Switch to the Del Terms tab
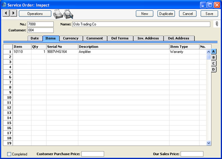This screenshot has width=222, height=159. [x=120, y=38]
